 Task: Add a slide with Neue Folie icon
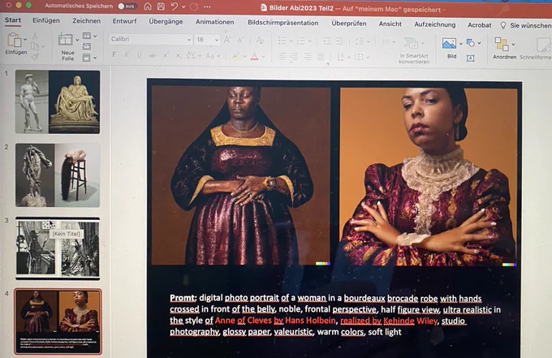pos(66,40)
